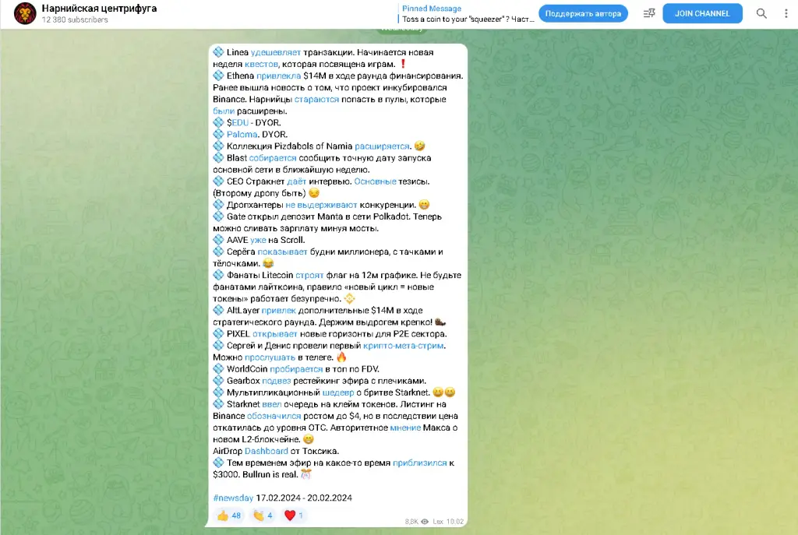Image resolution: width=798 pixels, height=535 pixels.
Task: Open the привлек link about AltLayer
Action: click(x=278, y=310)
